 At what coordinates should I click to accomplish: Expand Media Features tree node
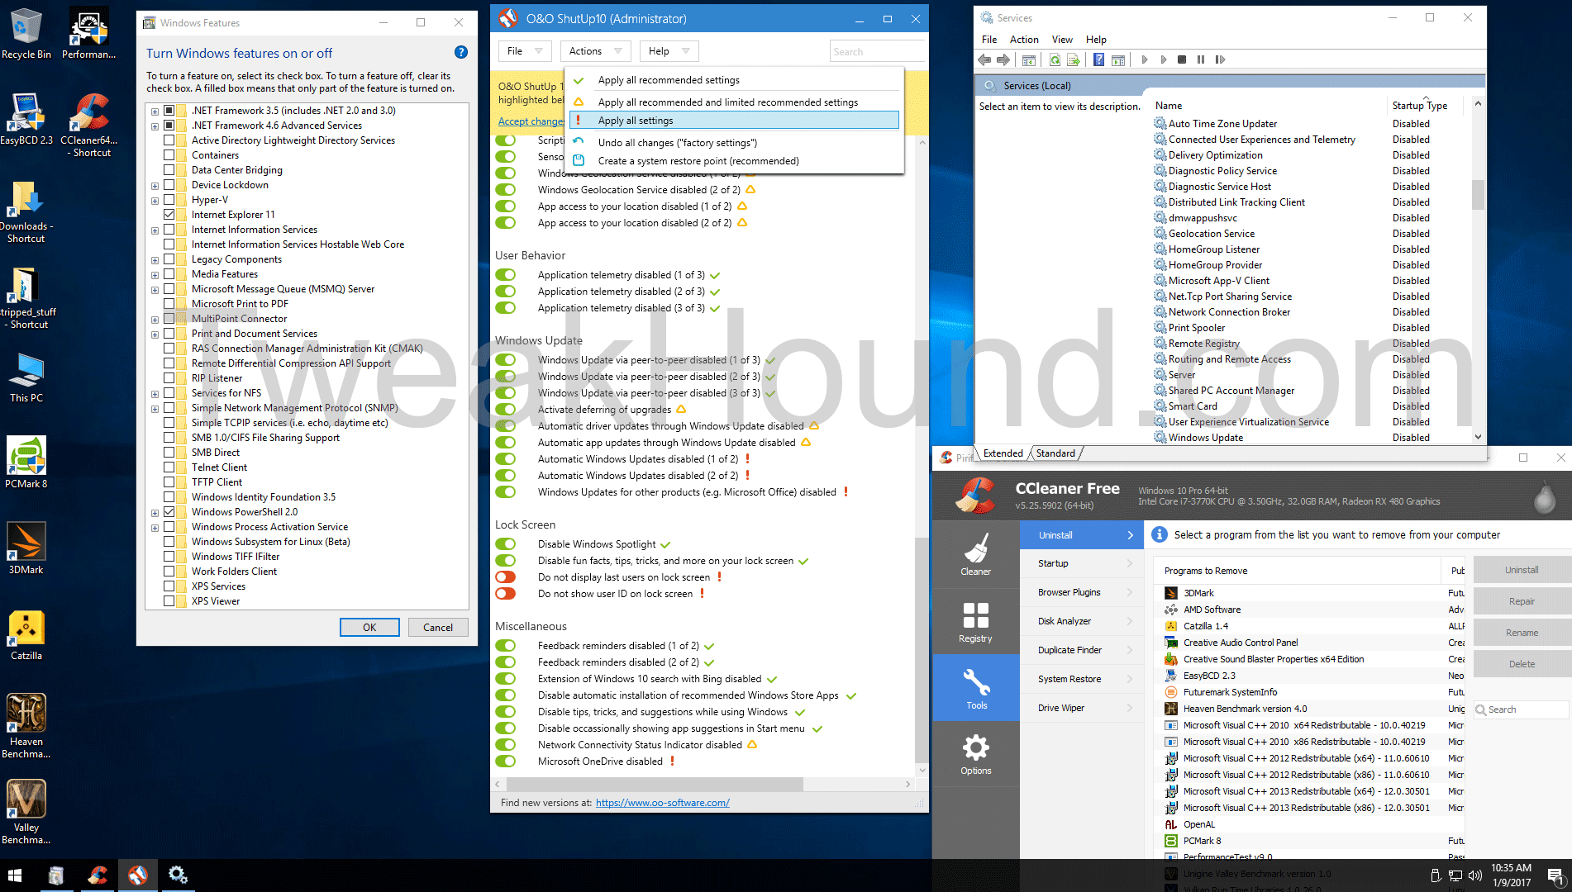tap(155, 274)
